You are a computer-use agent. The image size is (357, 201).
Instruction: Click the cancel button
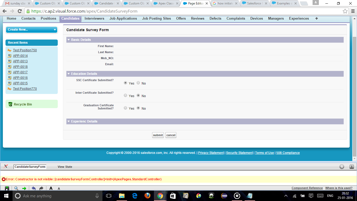171,135
